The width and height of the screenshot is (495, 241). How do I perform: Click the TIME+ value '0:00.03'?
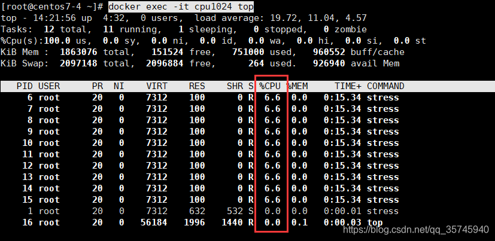click(342, 222)
